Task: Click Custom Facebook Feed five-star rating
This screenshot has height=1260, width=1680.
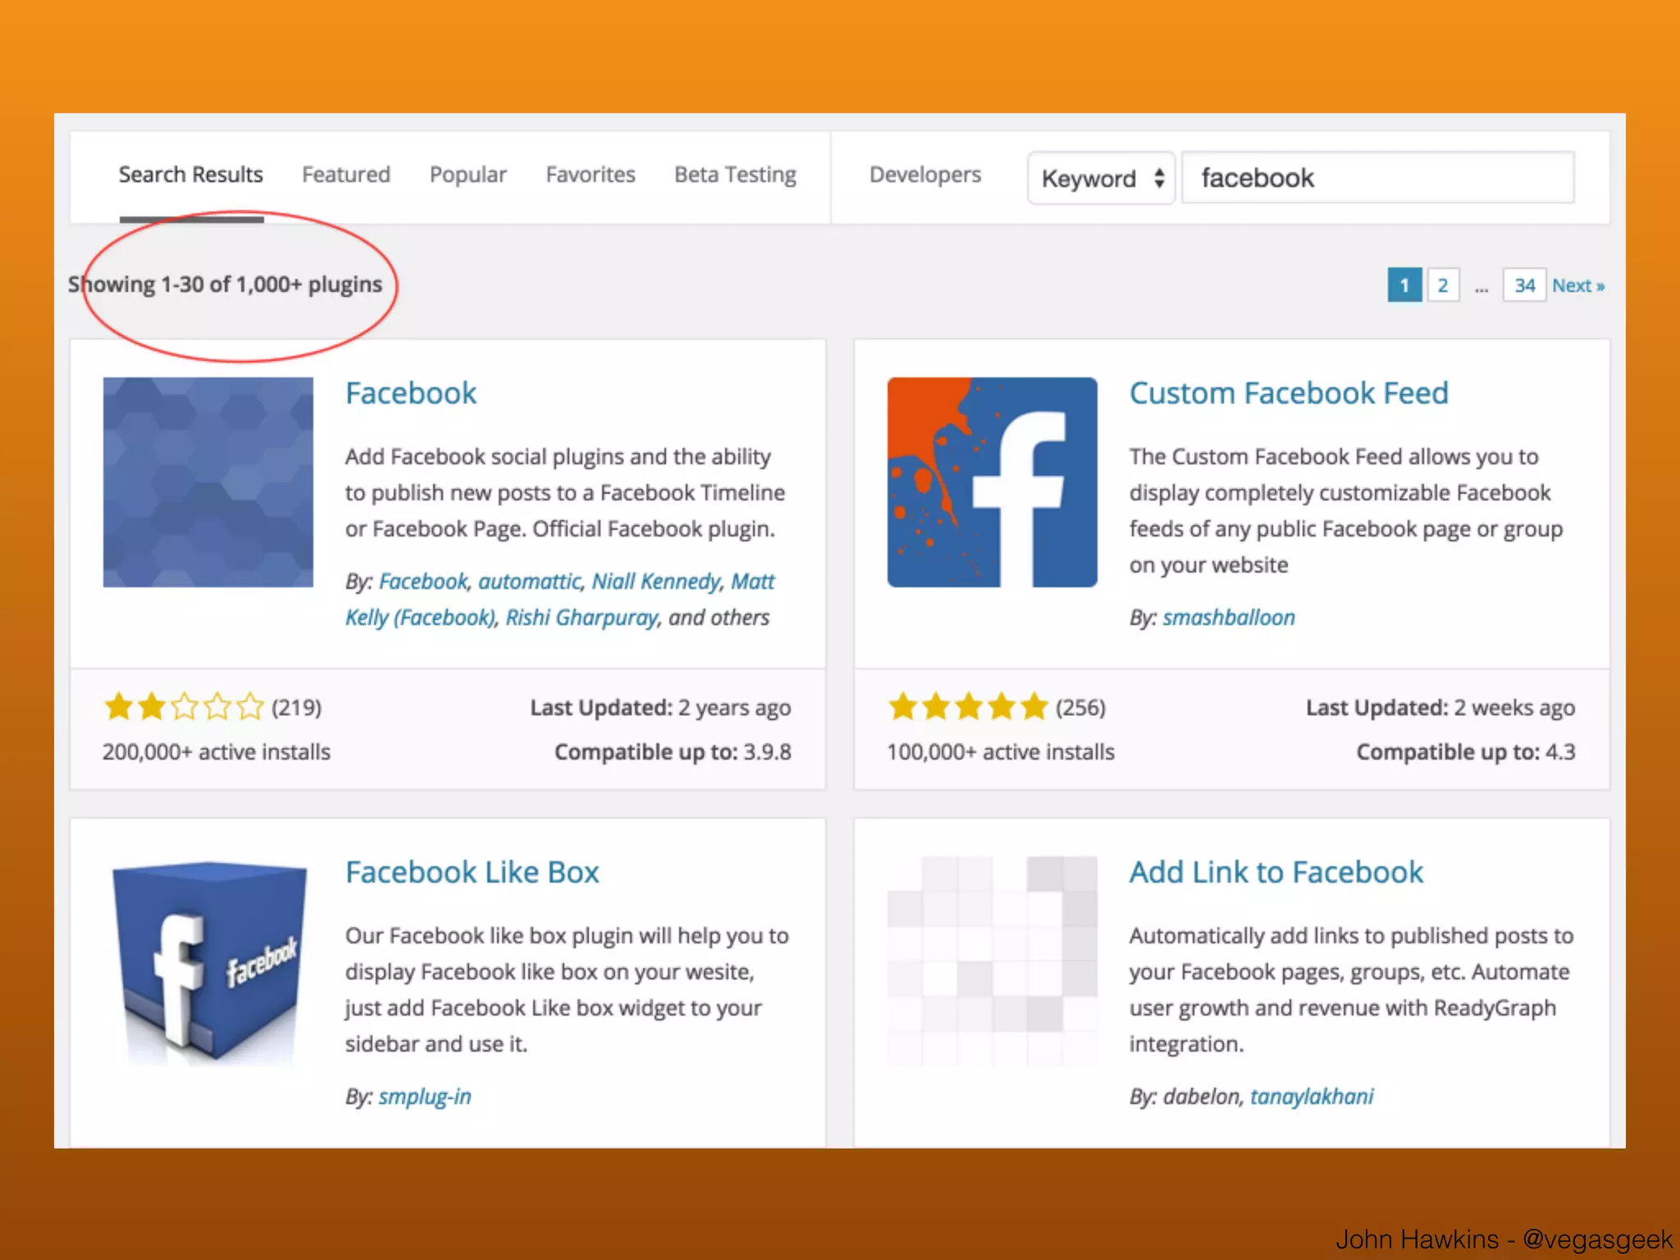Action: click(x=968, y=706)
